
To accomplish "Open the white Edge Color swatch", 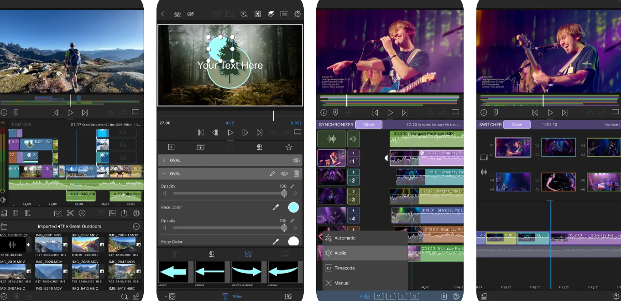I will point(293,242).
